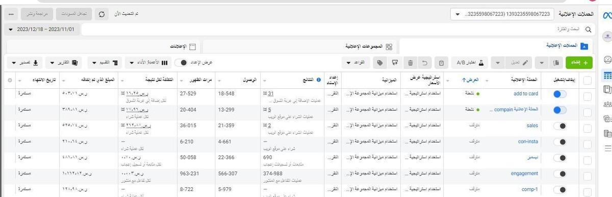612x197 pixels.
Task: Open the con-insta campaign link
Action: pos(528,141)
